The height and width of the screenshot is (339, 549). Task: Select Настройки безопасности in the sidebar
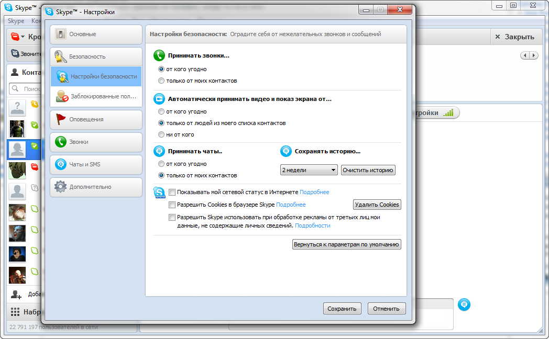96,76
